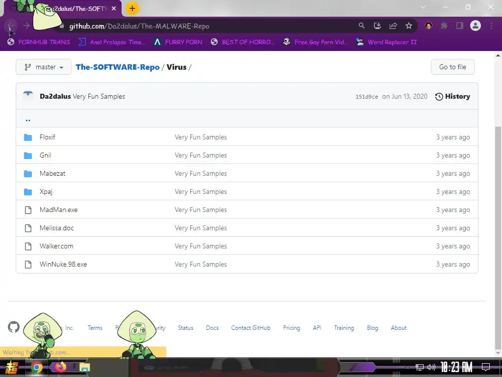Click the round extension avatar icon
Screen dimensions: 502x377
tap(428, 26)
